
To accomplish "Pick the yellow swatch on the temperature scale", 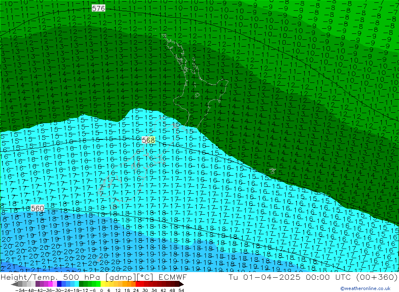I will pyautogui.click(x=103, y=284).
